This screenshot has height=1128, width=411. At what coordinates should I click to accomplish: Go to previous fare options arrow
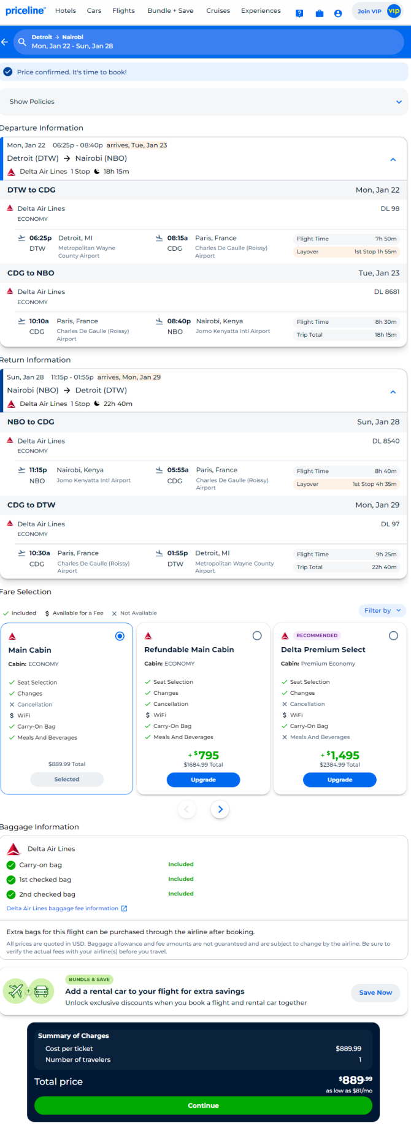point(187,810)
